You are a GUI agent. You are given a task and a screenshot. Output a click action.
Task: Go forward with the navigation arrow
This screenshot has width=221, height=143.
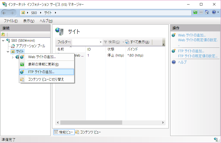pos(12,13)
